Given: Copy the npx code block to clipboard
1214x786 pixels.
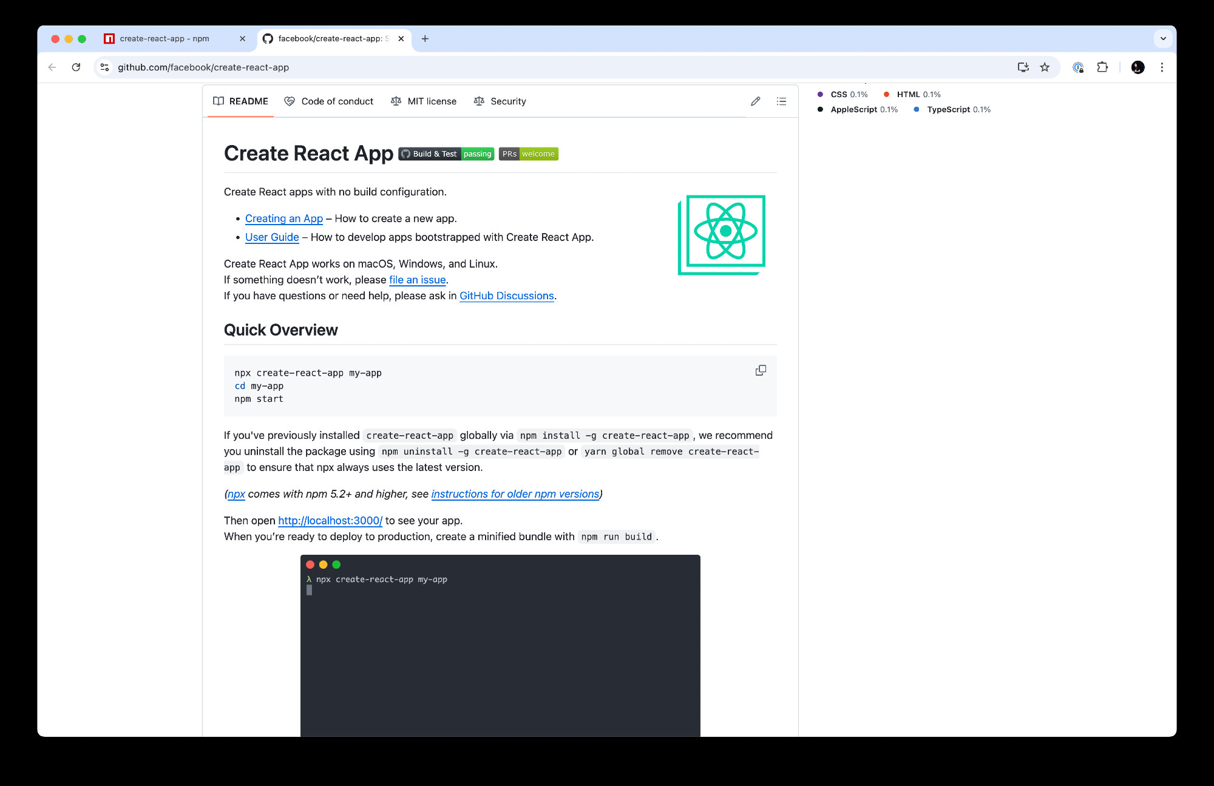Looking at the screenshot, I should (x=761, y=370).
